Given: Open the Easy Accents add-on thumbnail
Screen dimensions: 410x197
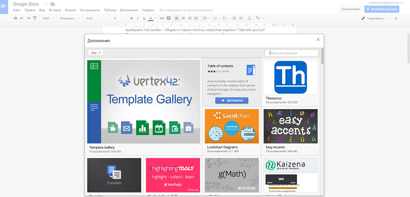Looking at the screenshot, I should click(x=290, y=126).
